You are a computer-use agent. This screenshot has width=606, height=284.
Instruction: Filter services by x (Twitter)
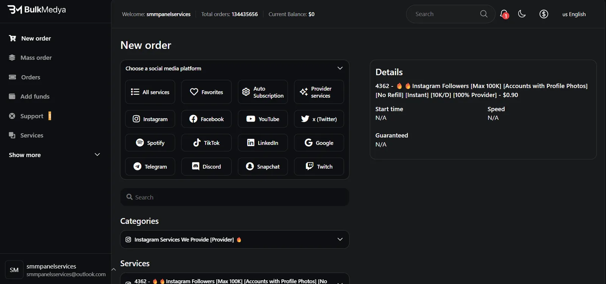coord(319,119)
